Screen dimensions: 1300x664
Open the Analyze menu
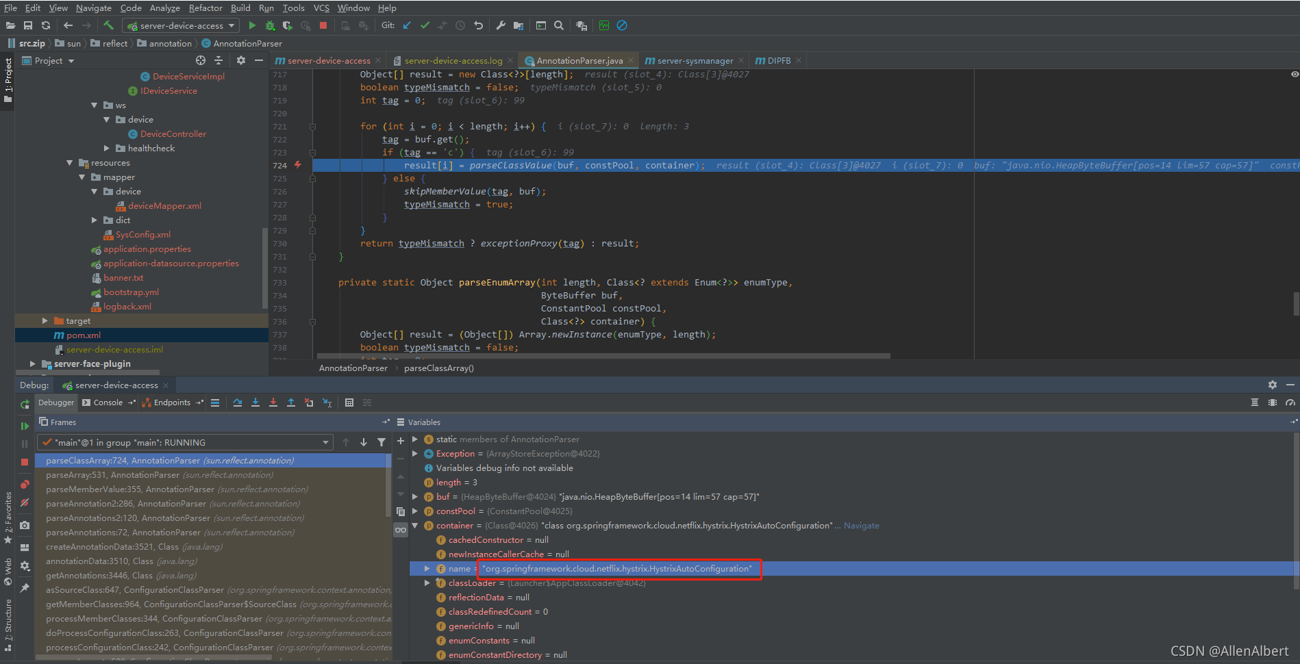click(164, 8)
